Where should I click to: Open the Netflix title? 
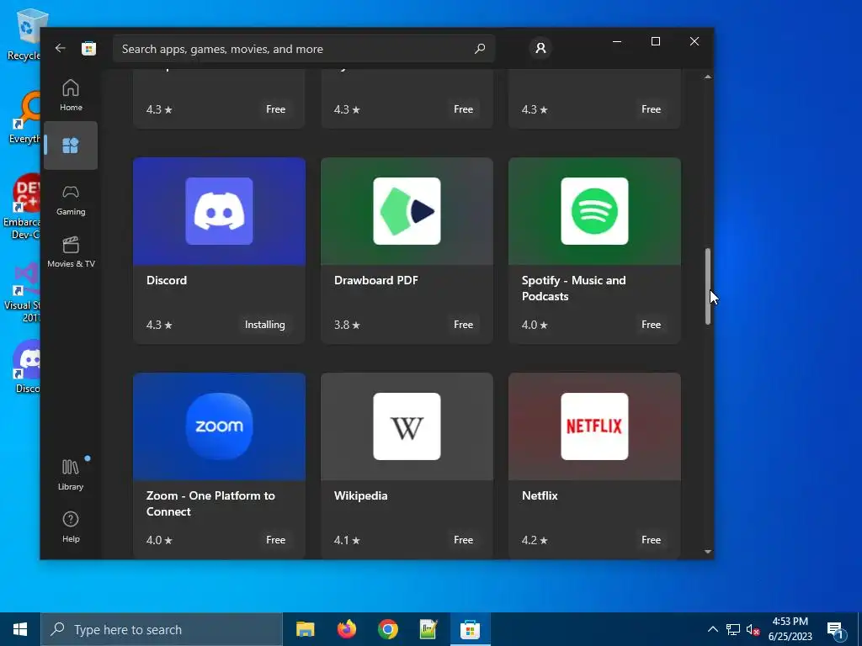(x=540, y=495)
